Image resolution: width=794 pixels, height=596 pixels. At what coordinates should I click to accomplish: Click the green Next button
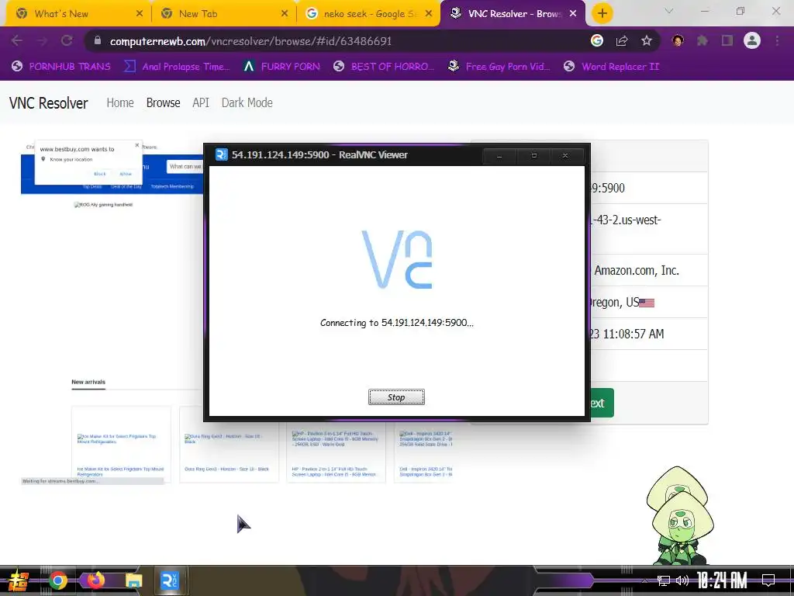(602, 403)
